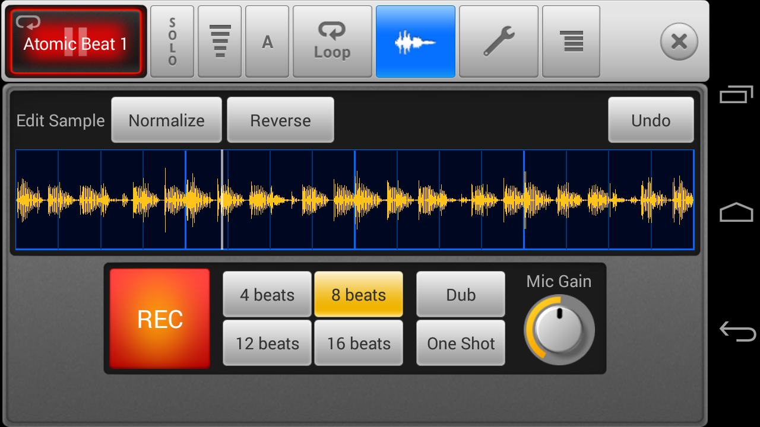Toggle the SOLO button
The height and width of the screenshot is (427, 760).
tap(172, 42)
